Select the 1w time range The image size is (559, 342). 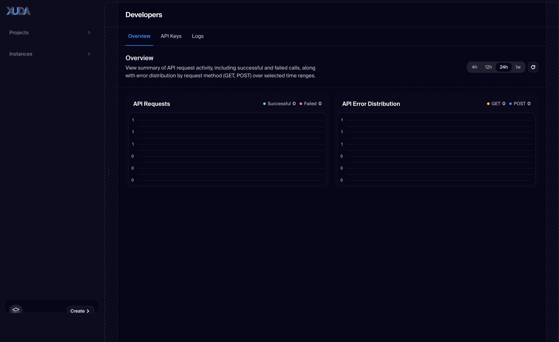click(x=518, y=67)
